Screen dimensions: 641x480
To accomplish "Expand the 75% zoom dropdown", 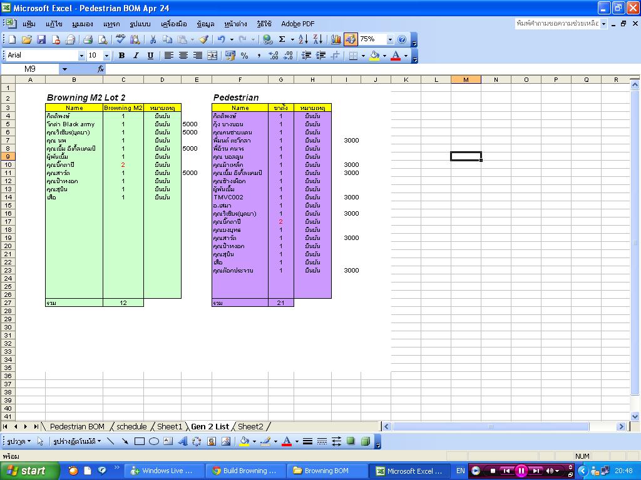I will tap(390, 39).
